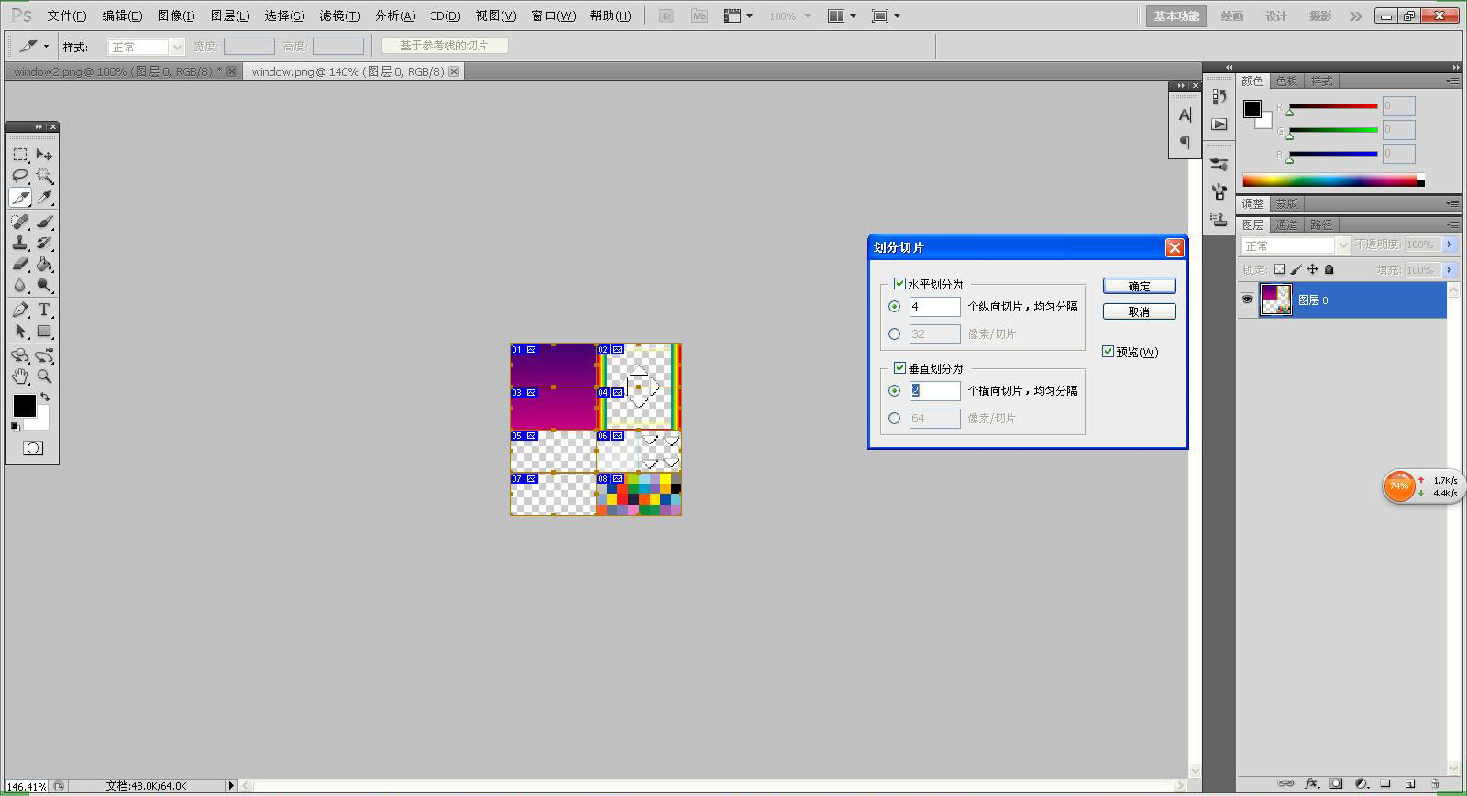Image resolution: width=1467 pixels, height=796 pixels.
Task: Select the Lasso tool
Action: [x=20, y=176]
